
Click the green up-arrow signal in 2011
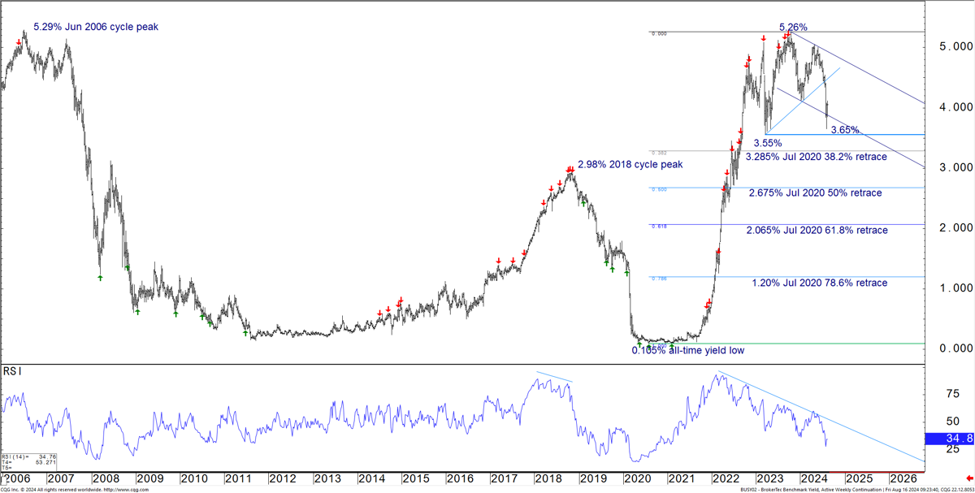pos(245,333)
